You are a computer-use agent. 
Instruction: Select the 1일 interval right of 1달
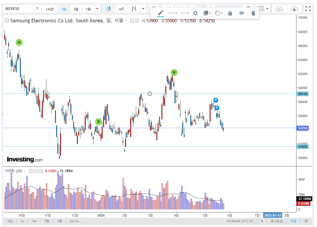[x=88, y=9]
